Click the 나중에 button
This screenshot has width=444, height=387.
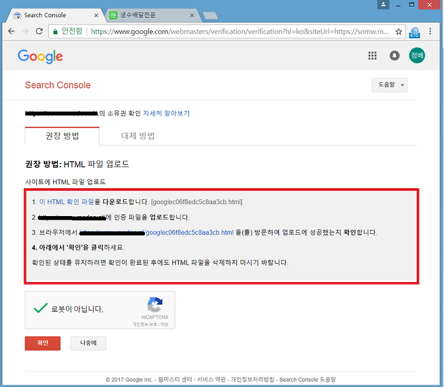(x=88, y=343)
